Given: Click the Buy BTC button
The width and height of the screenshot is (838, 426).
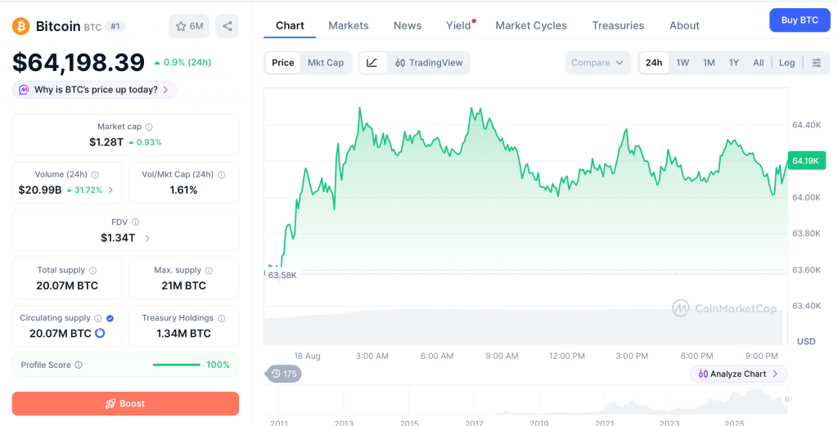Looking at the screenshot, I should pyautogui.click(x=800, y=20).
